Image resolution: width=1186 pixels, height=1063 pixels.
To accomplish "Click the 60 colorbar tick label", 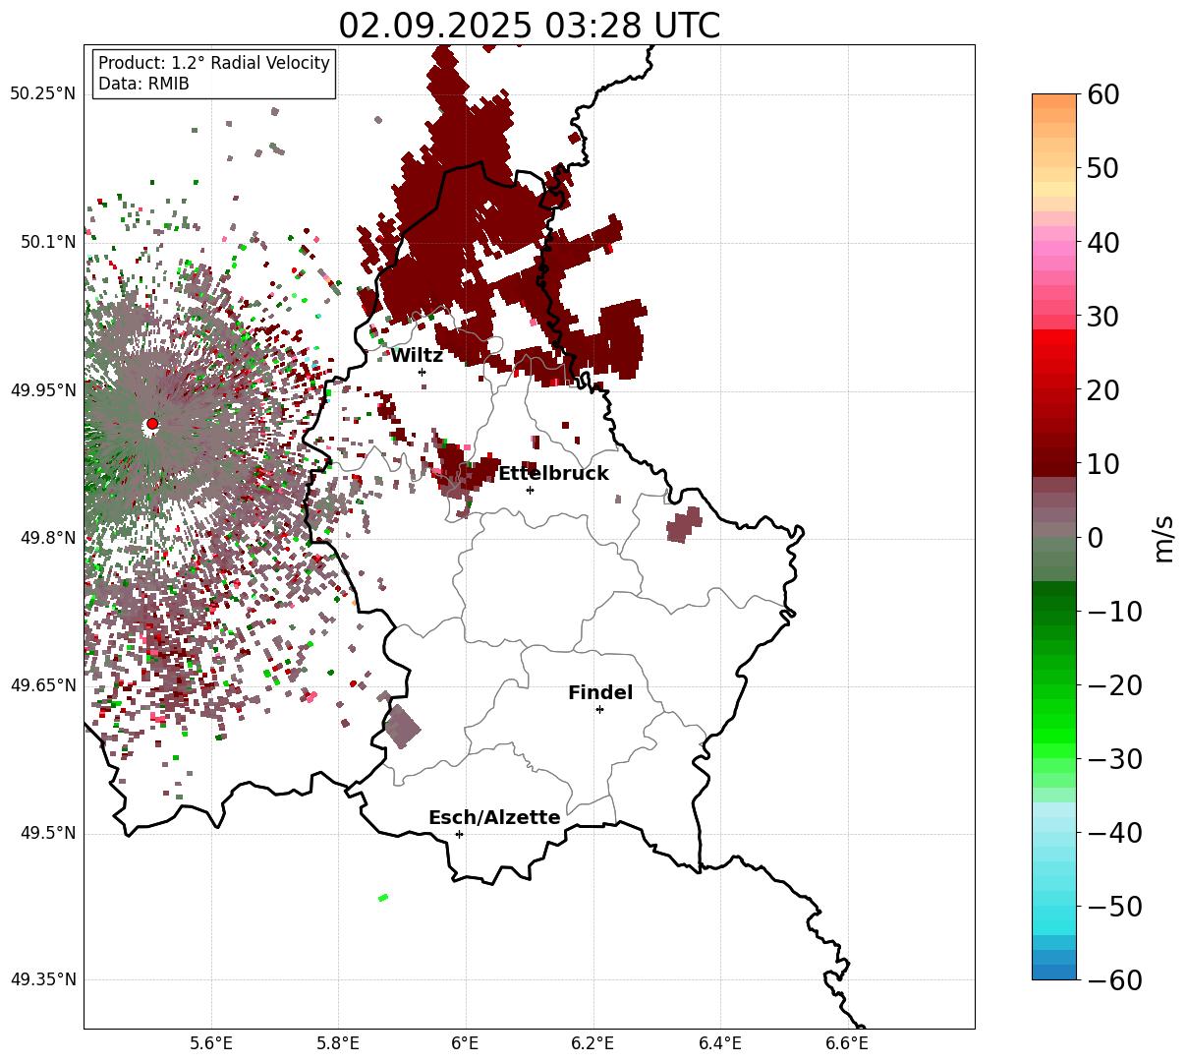I will click(1103, 94).
